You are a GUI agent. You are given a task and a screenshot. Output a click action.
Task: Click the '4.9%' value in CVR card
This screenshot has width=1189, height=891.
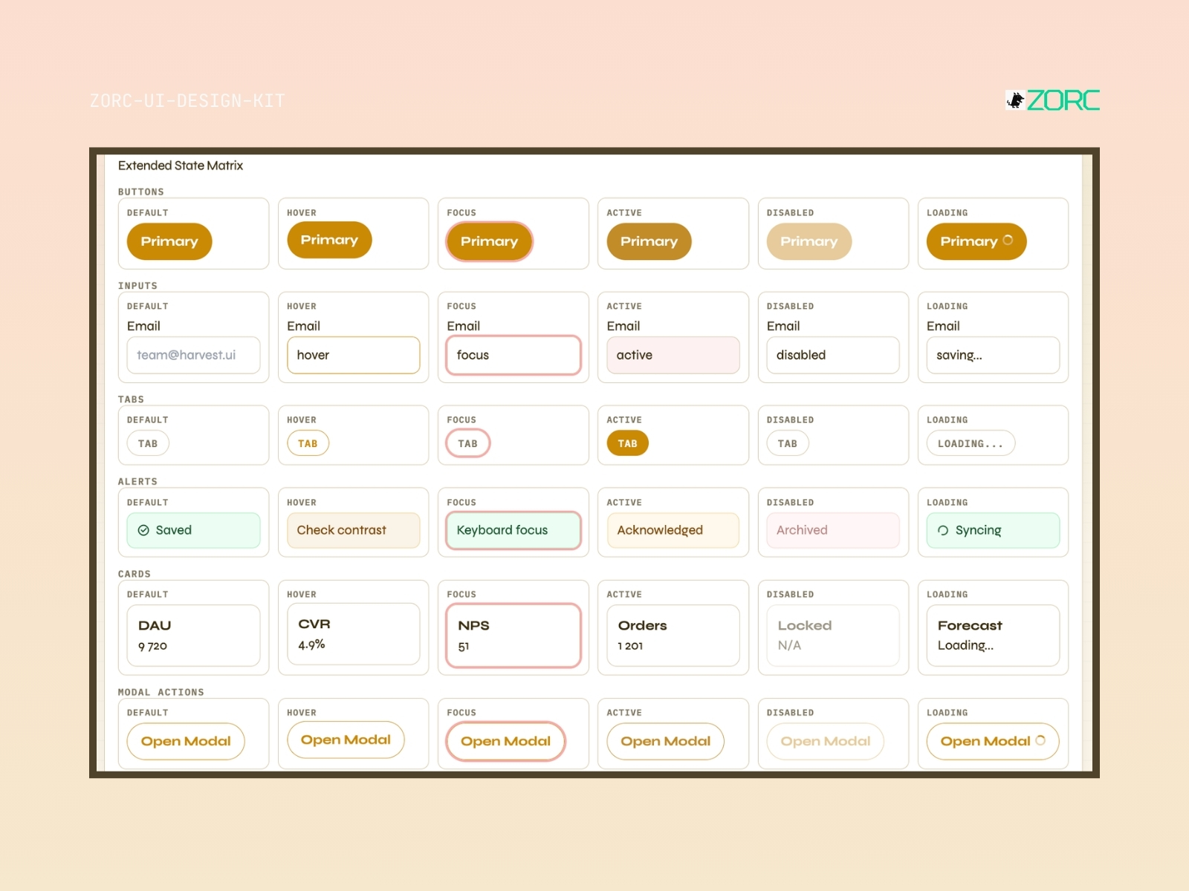pyautogui.click(x=311, y=644)
